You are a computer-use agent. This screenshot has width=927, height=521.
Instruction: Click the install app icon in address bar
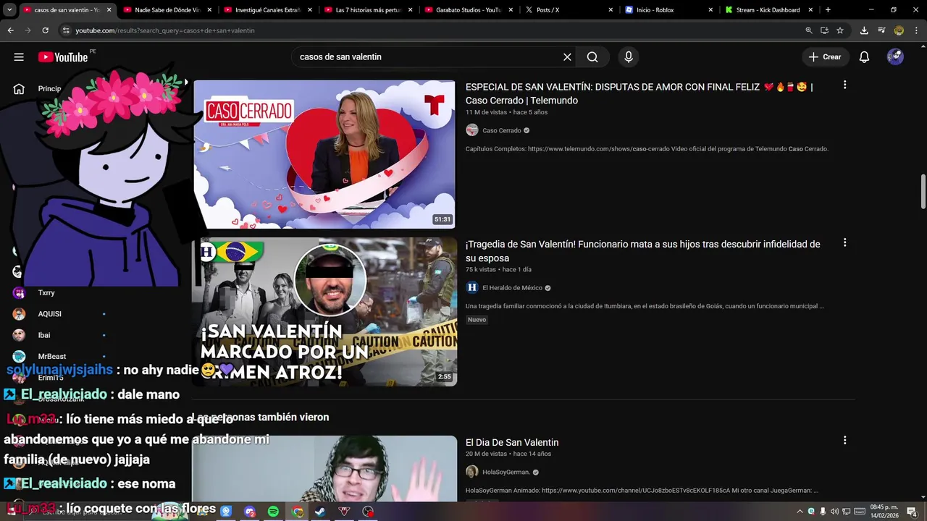(x=824, y=30)
